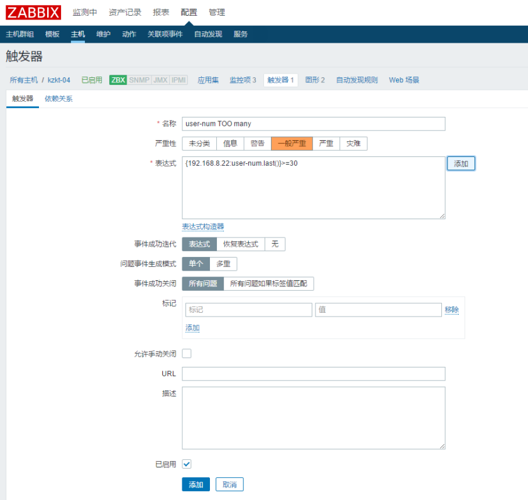Go to 维护 submenu

tap(103, 34)
